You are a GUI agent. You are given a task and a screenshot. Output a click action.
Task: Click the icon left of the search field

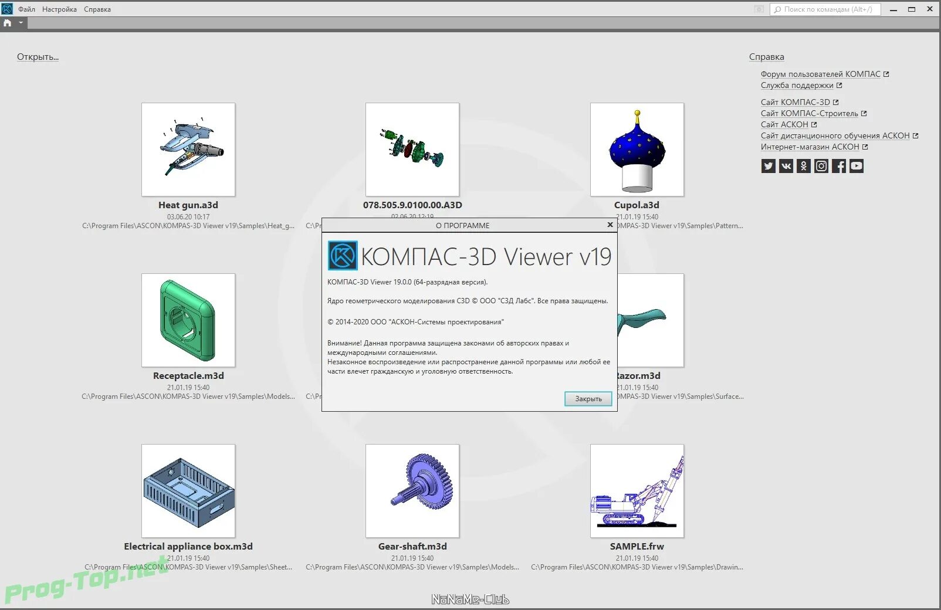[759, 9]
